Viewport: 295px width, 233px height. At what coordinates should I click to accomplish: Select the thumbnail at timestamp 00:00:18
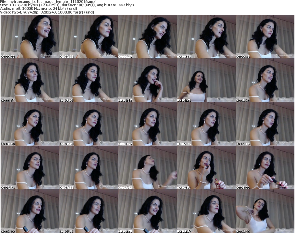click(x=89, y=36)
